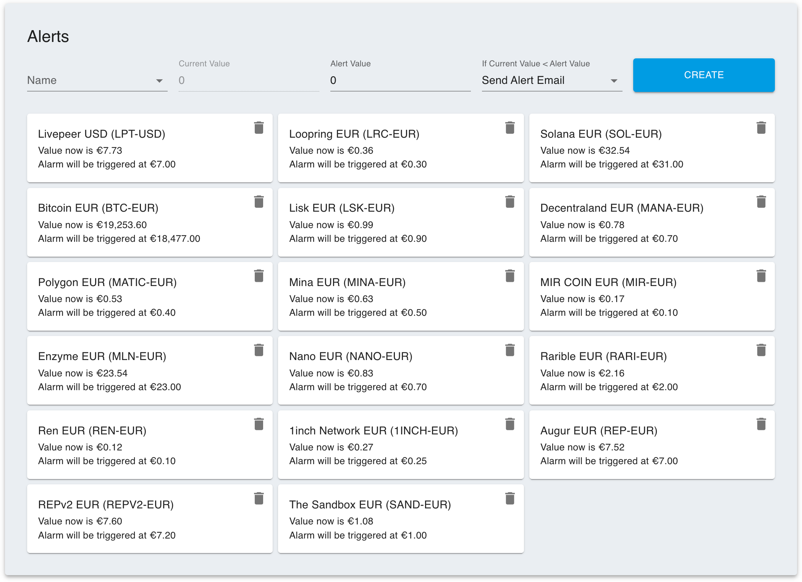802x582 pixels.
Task: Click 'Alarm will be triggered at €0.25'
Action: coord(358,461)
